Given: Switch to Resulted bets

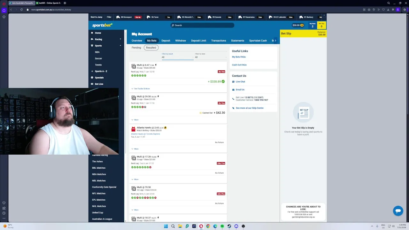Looking at the screenshot, I should [151, 48].
